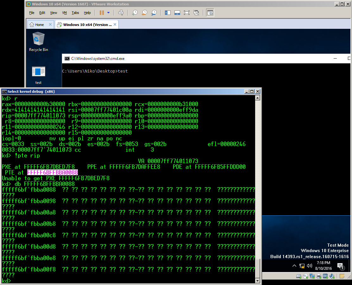Click the kernel debug window system icon
352x285 pixels.
4,92
